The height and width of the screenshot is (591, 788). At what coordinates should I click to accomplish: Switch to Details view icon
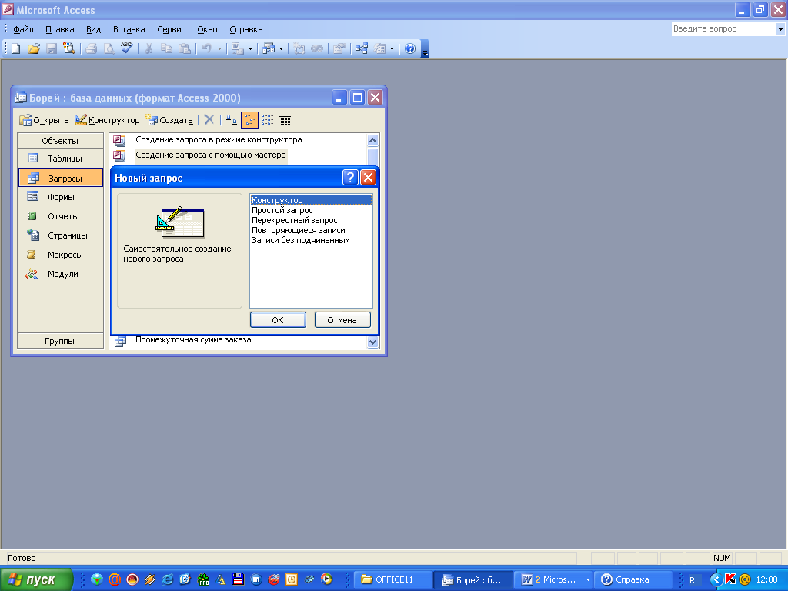click(285, 119)
